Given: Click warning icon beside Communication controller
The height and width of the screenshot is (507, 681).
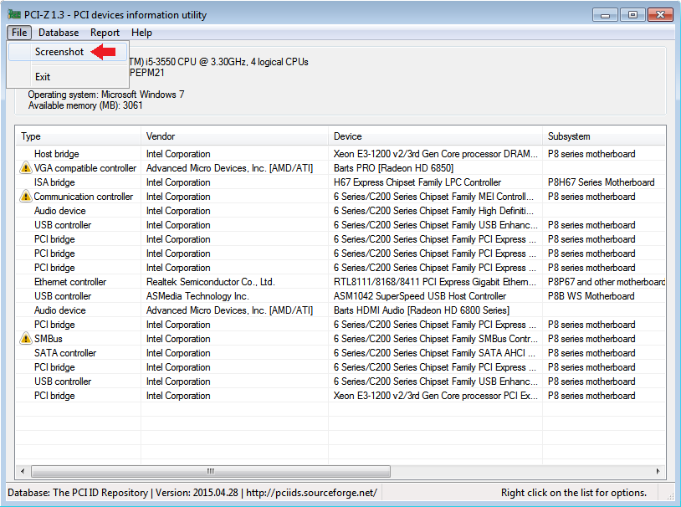Looking at the screenshot, I should pos(26,197).
